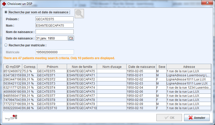
Task: Sort table by Corresp. column header
Action: (x=29, y=67)
